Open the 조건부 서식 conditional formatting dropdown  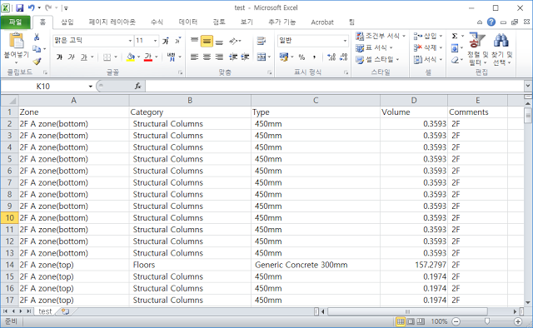(x=381, y=36)
